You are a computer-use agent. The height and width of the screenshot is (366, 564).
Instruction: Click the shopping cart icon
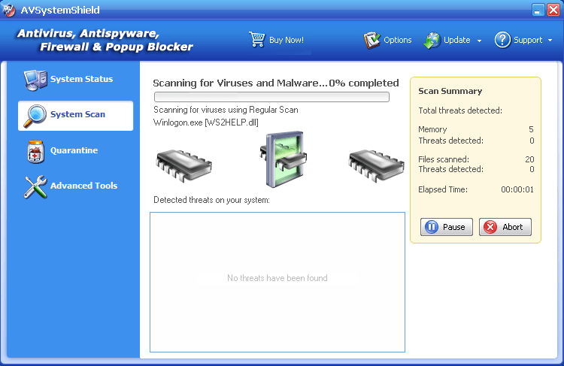(x=257, y=39)
